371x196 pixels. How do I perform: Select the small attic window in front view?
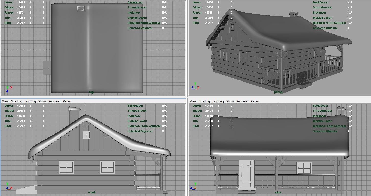[x=87, y=135]
